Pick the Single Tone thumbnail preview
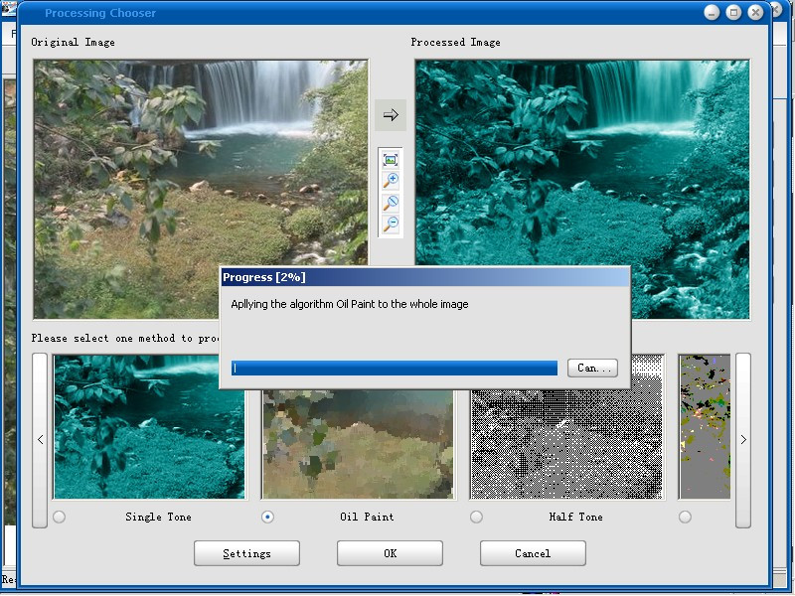 coord(150,427)
